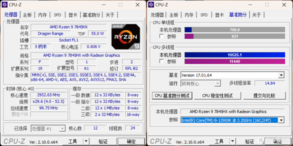This screenshot has width=293, height=146.
Task: Click 扩展系列 value 19
Action: 40,68
